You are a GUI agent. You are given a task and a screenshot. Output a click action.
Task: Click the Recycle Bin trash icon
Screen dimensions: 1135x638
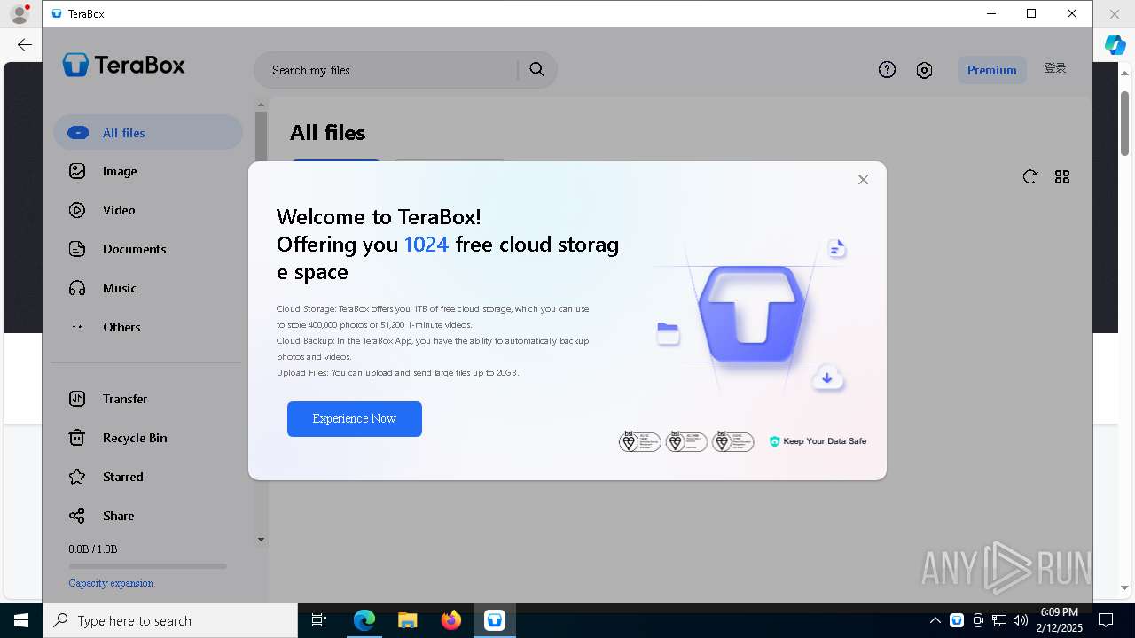77,438
